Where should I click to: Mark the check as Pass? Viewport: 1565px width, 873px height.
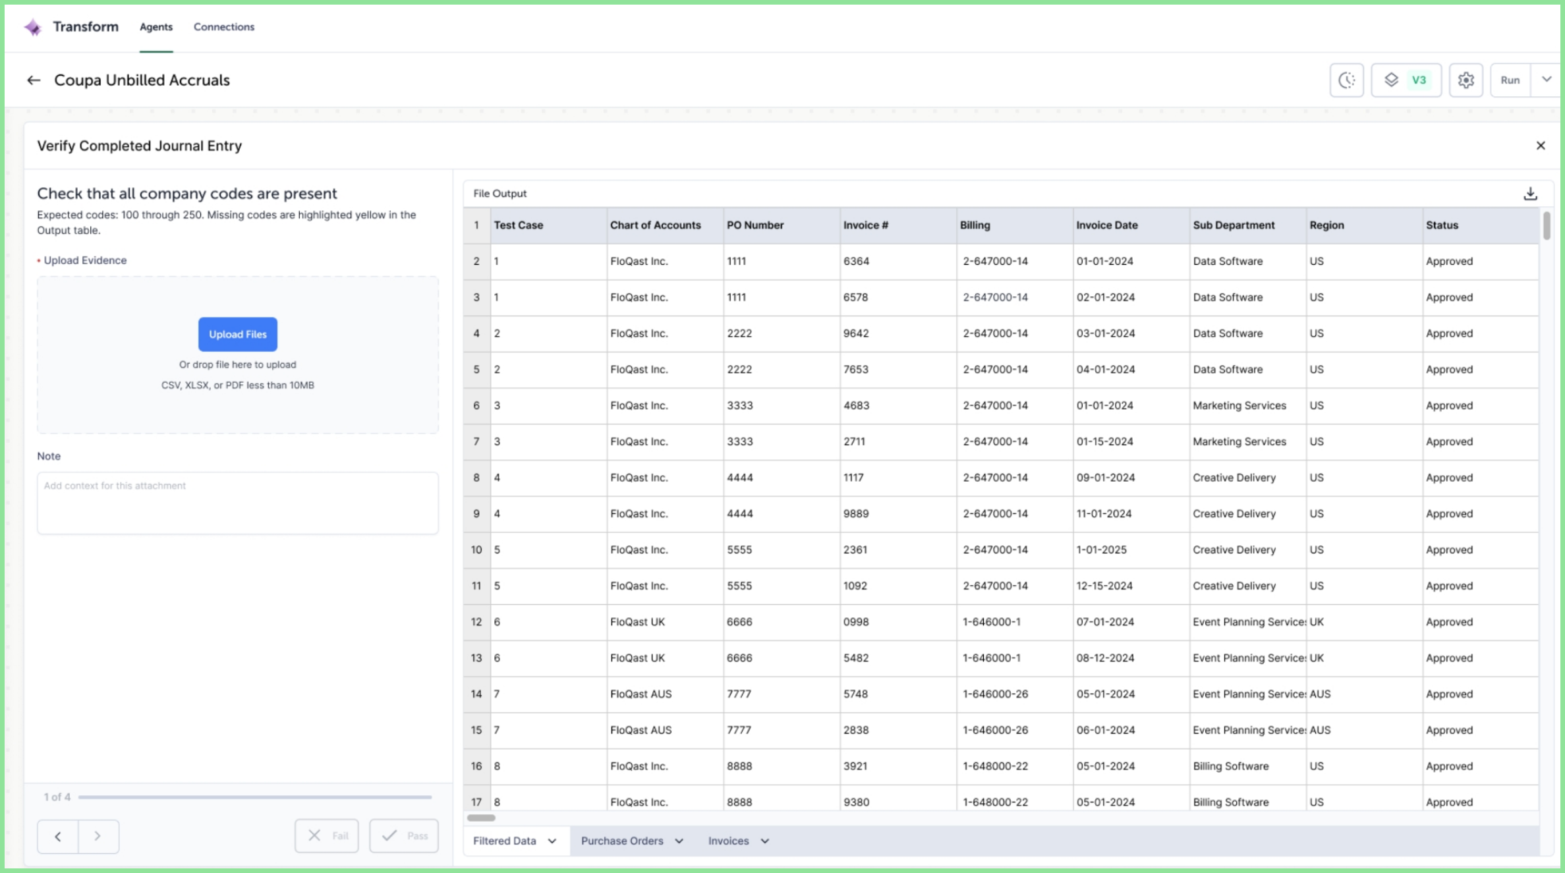404,836
